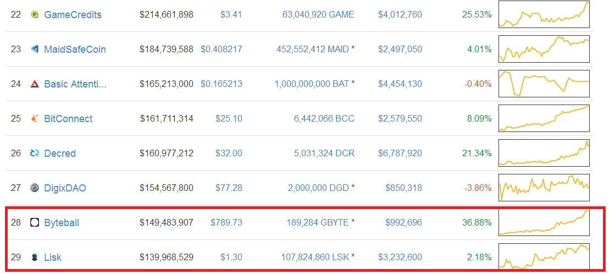Click supply 6,442,066 BCC
Viewport: 615px width, 274px height.
pos(324,118)
